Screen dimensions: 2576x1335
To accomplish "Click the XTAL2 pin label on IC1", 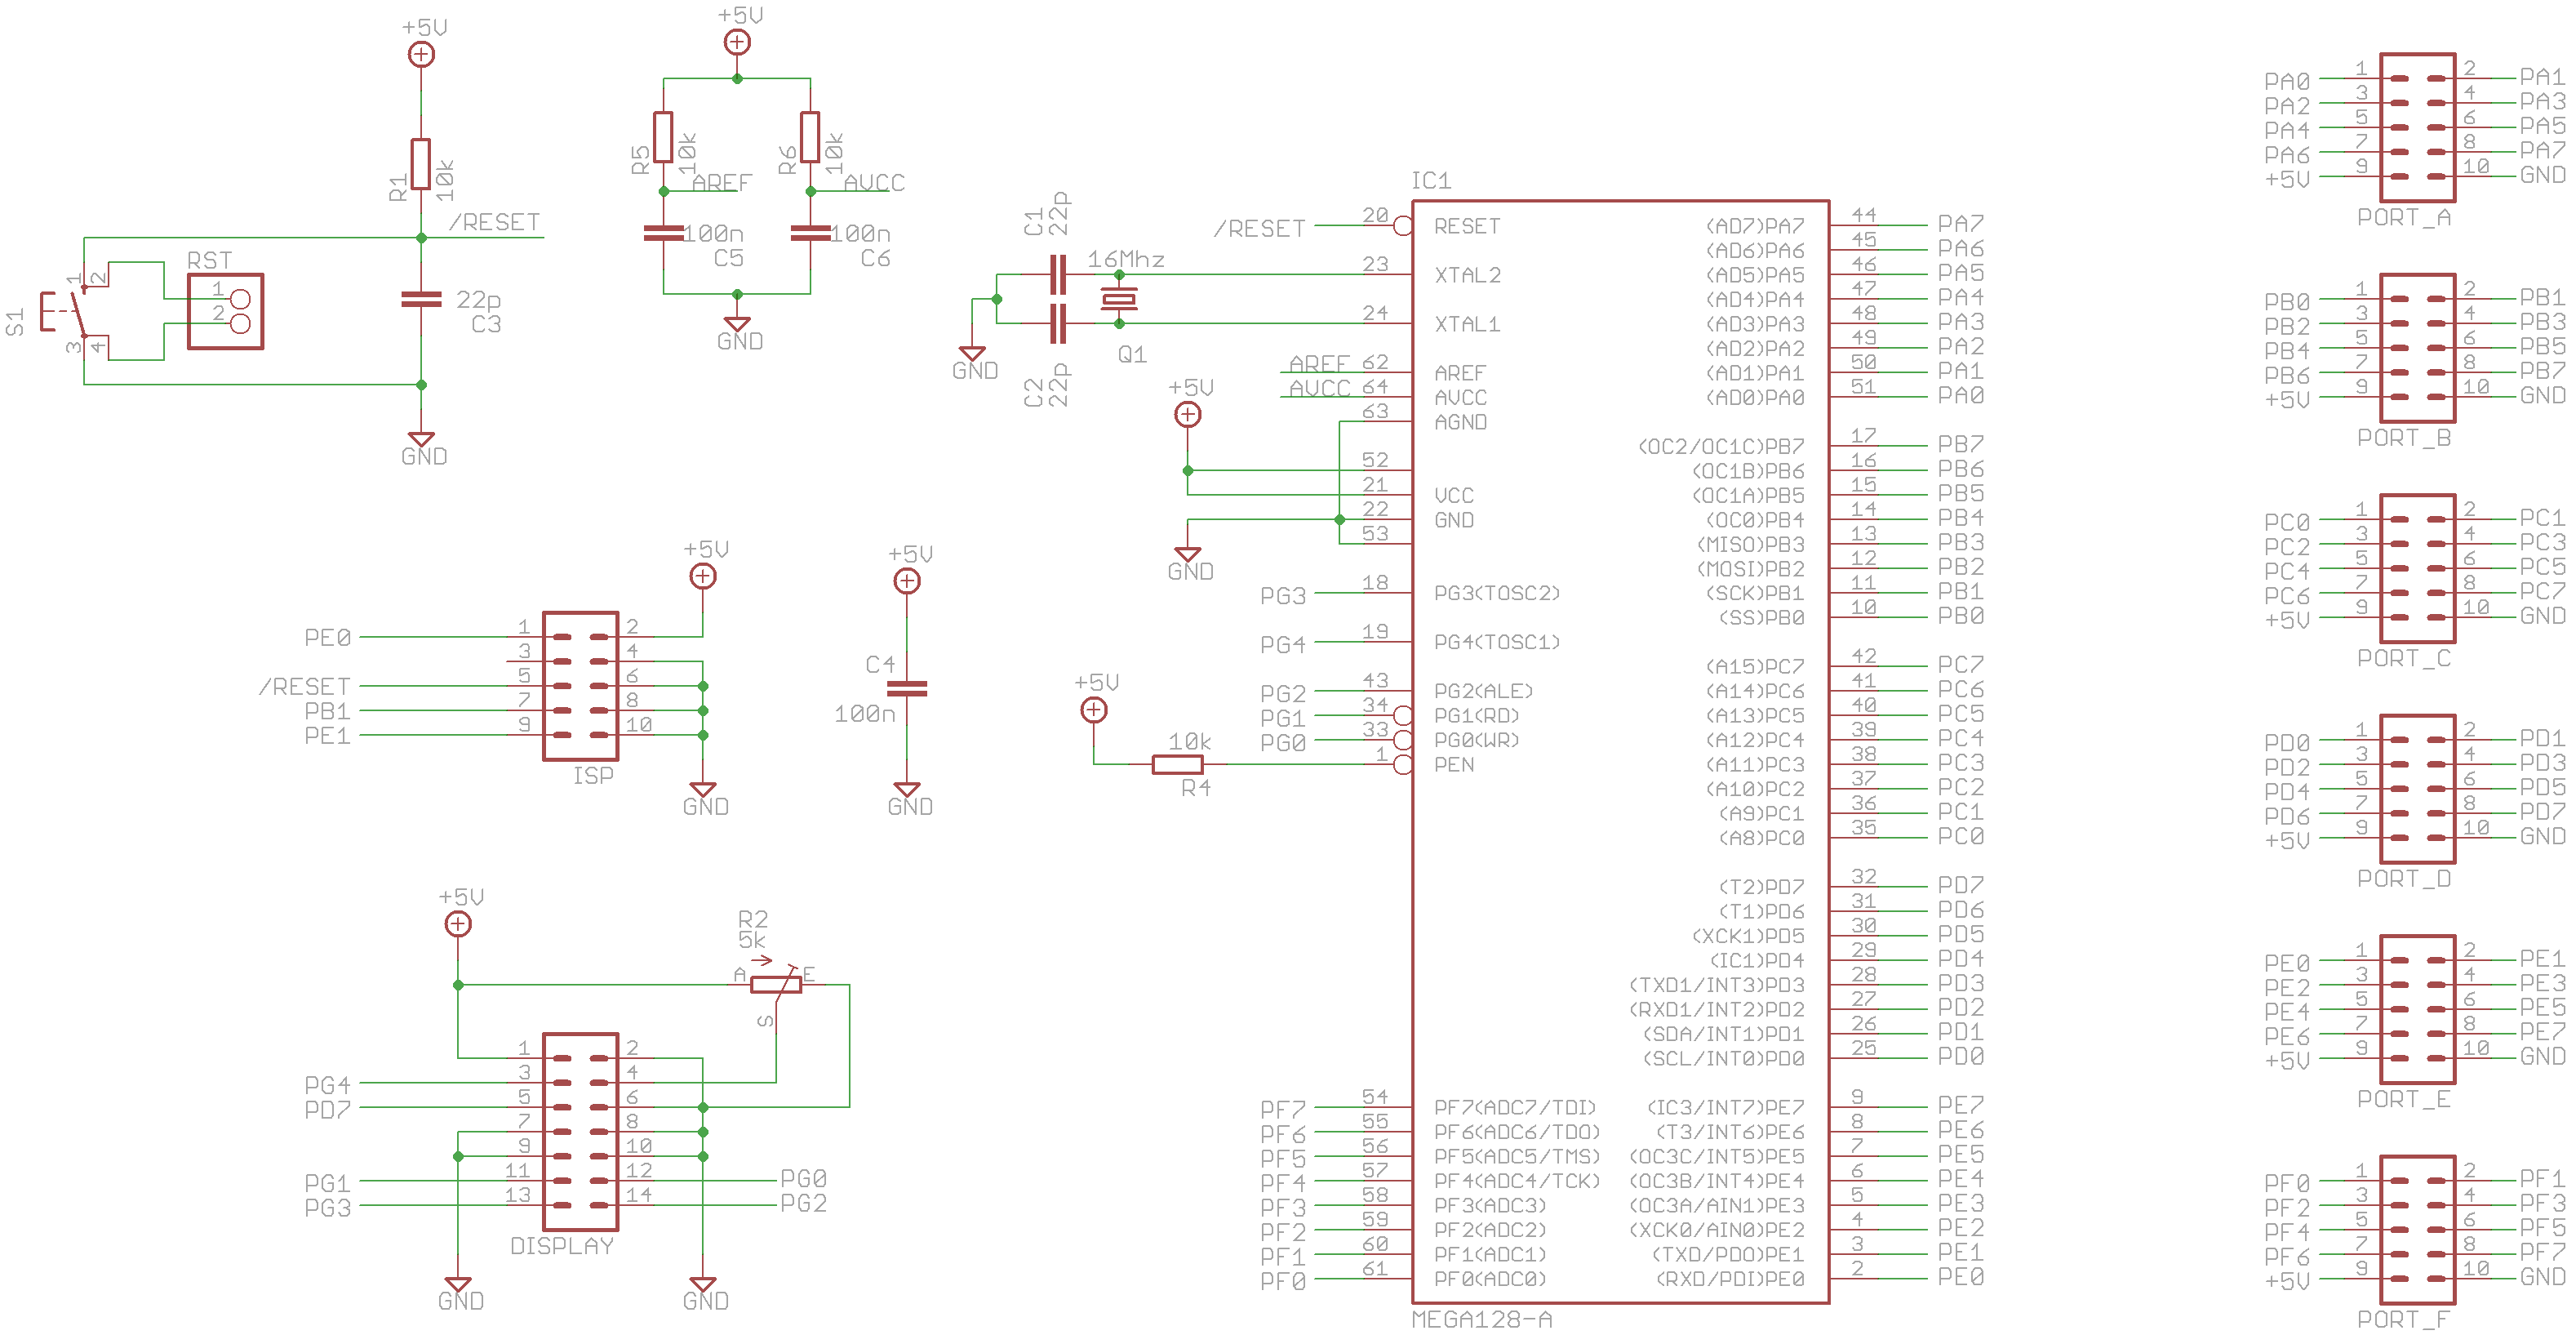I will 1467,275.
